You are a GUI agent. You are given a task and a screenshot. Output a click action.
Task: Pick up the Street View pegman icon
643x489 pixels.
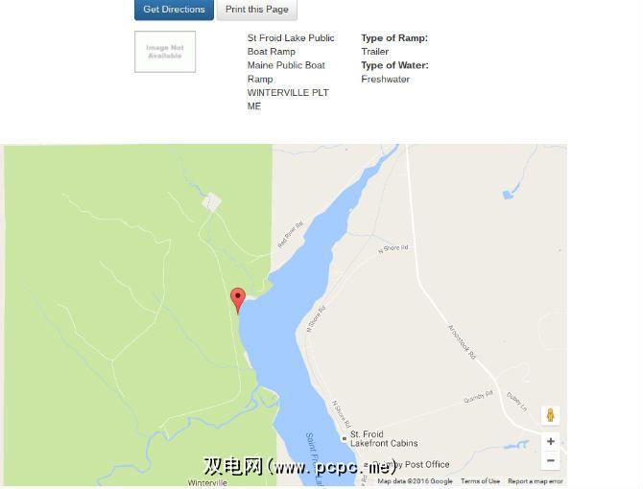pyautogui.click(x=550, y=415)
